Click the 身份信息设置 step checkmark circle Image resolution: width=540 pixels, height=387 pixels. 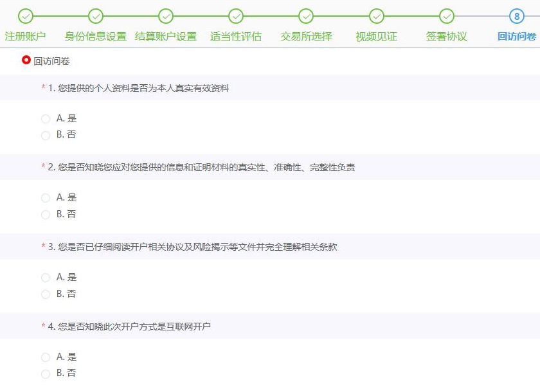(x=96, y=16)
